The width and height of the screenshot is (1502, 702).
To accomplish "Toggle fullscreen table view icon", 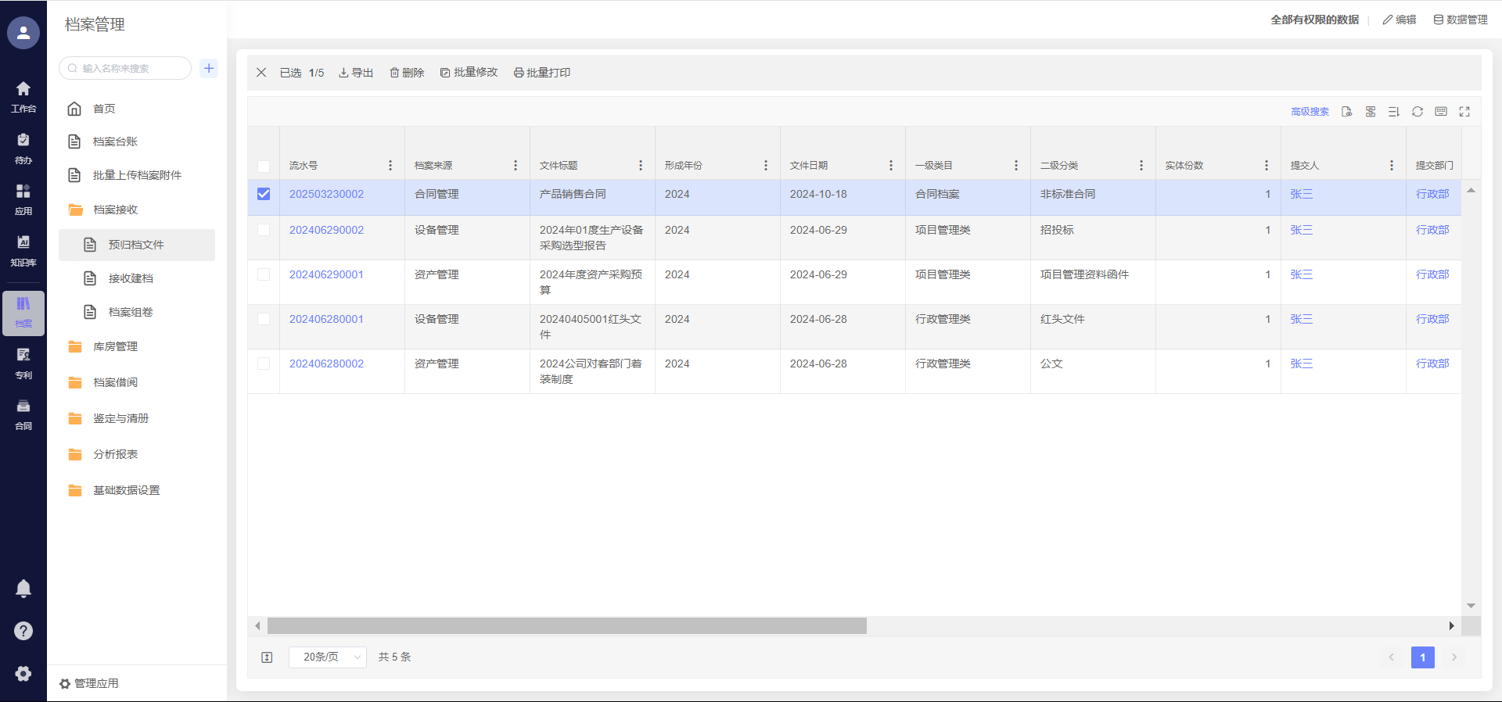I will tap(1464, 112).
